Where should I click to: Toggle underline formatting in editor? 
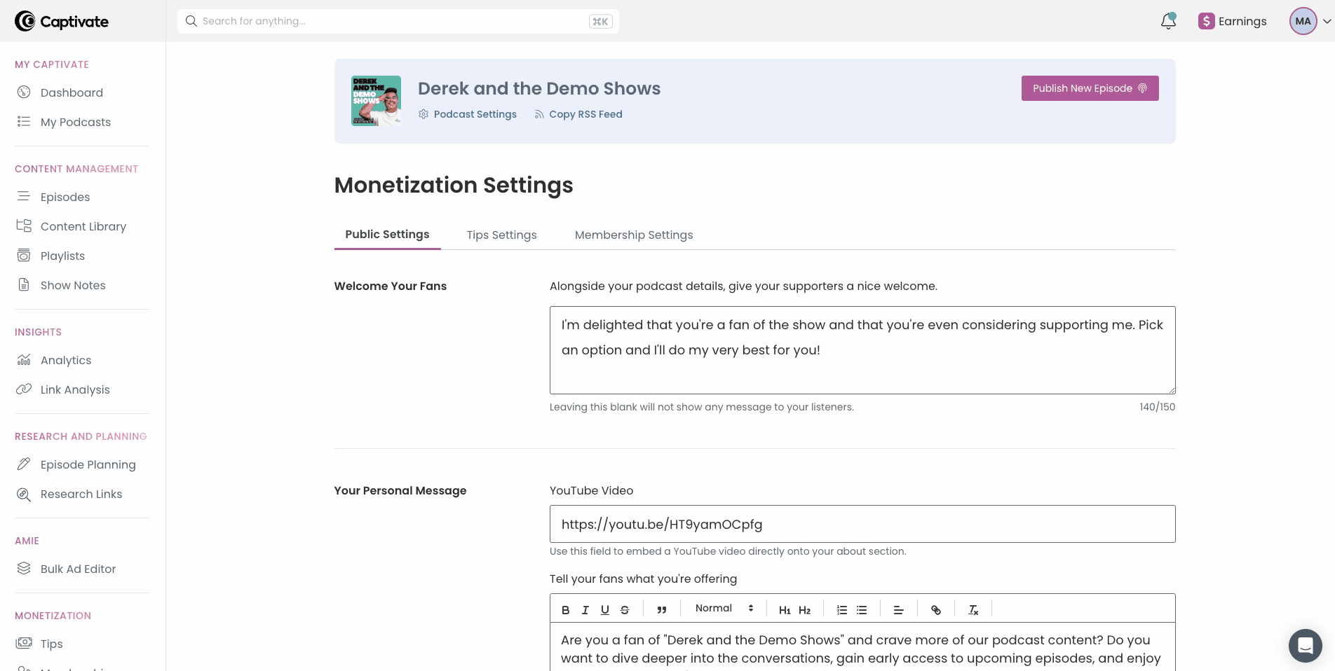pos(605,610)
